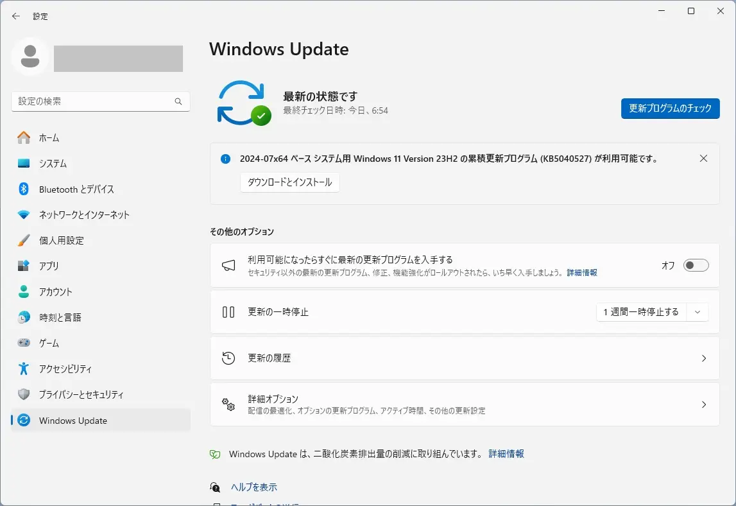Enable 最新の更新プログラムを入手する toggle

click(x=696, y=265)
